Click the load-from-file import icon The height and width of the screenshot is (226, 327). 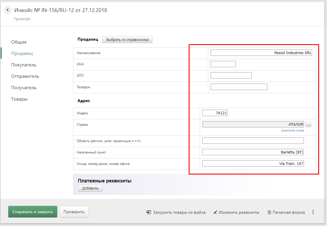coord(149,212)
